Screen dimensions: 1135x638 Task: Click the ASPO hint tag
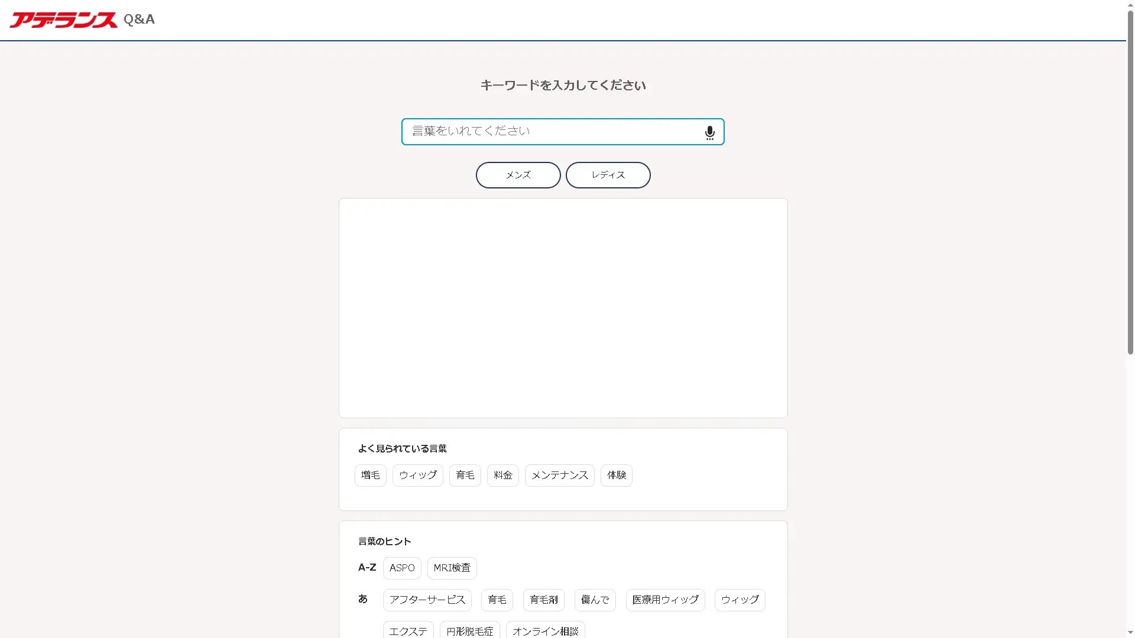(402, 568)
